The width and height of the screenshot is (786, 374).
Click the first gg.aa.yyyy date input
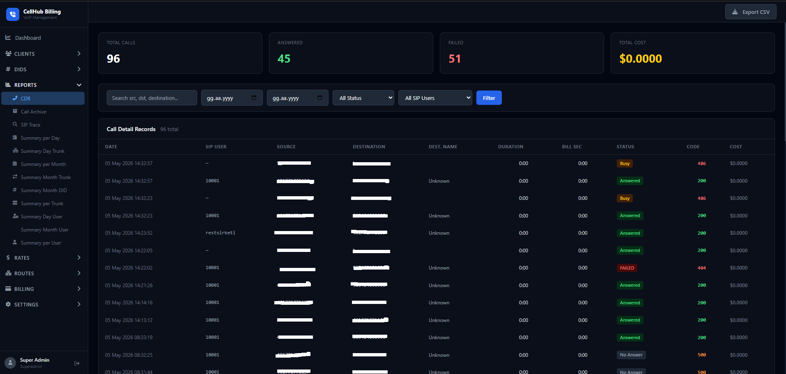point(232,98)
